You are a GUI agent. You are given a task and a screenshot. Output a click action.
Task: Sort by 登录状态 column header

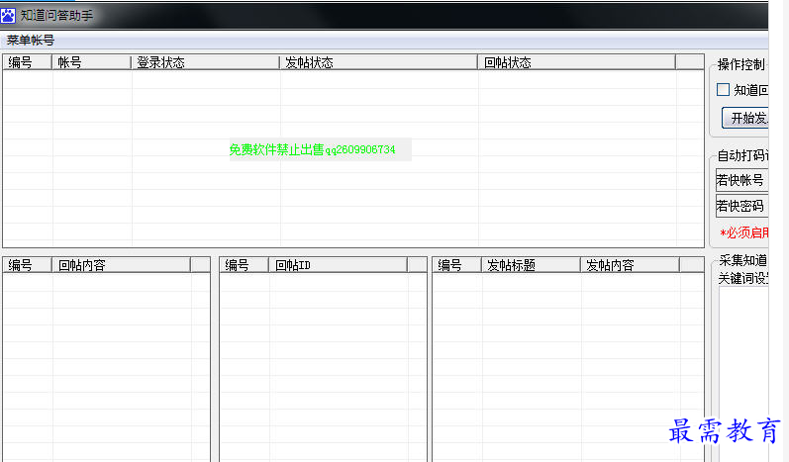pos(205,62)
